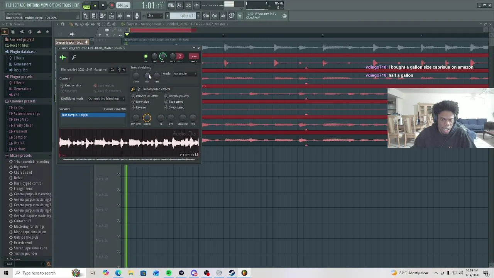
Task: Enable Remove DC offset option
Action: click(145, 96)
